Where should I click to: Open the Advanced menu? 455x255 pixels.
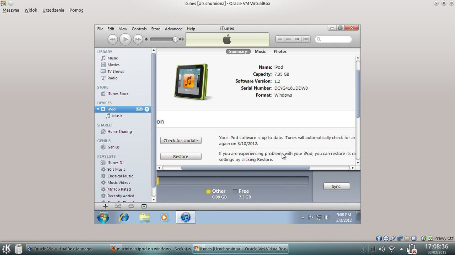[173, 29]
